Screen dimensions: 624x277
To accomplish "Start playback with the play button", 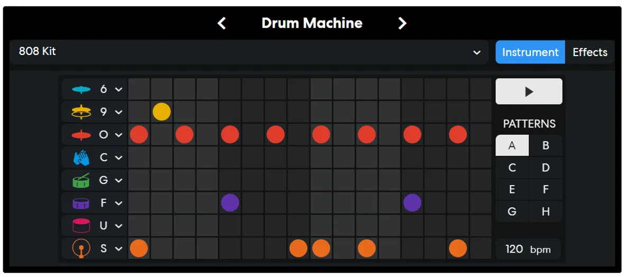I will coord(529,91).
